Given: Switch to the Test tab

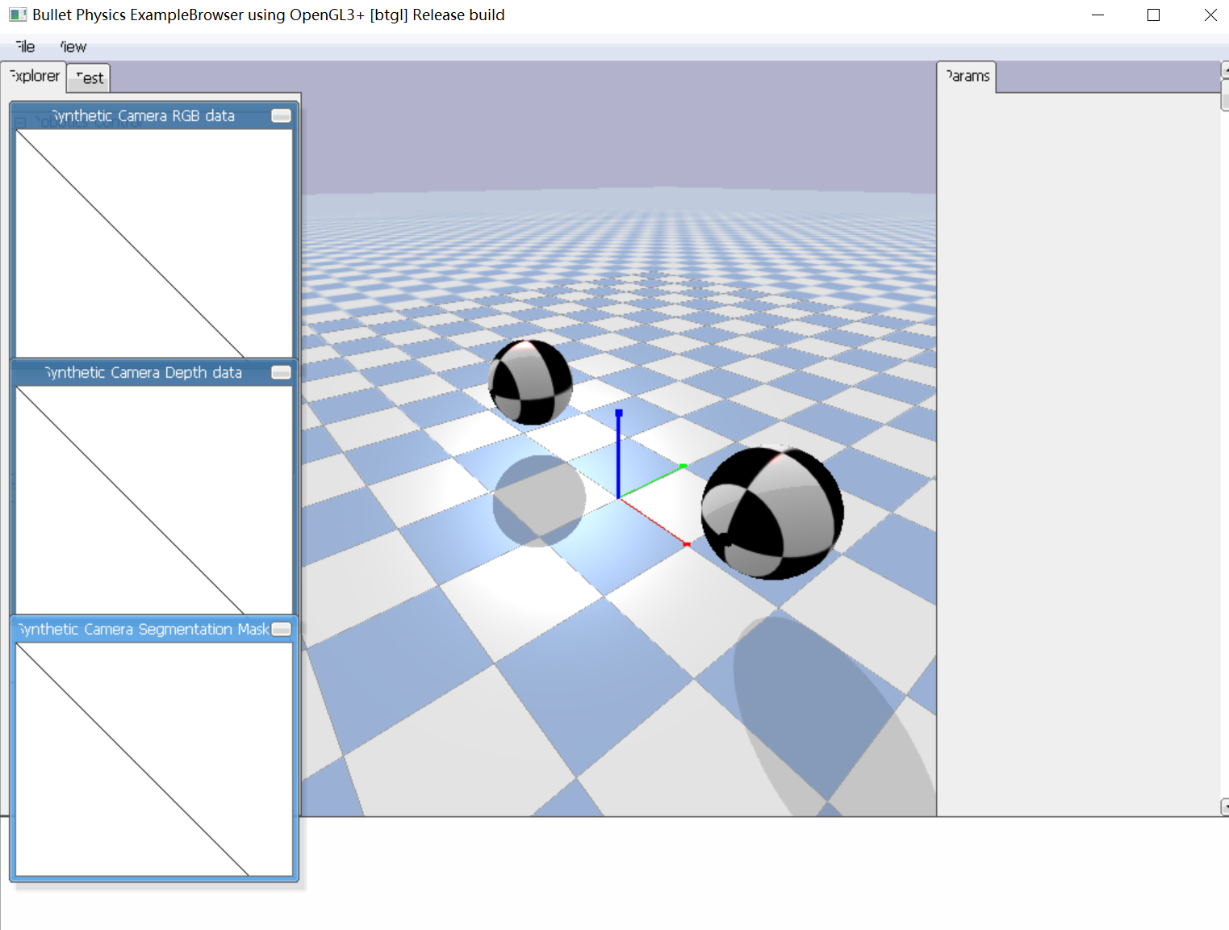Looking at the screenshot, I should click(87, 77).
